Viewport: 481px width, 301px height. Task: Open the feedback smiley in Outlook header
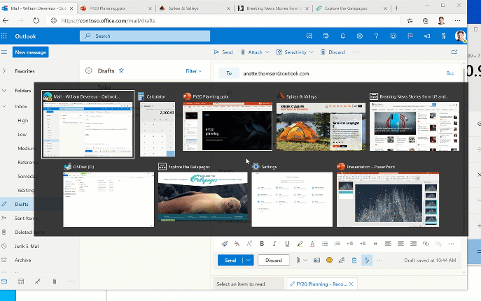pos(393,36)
